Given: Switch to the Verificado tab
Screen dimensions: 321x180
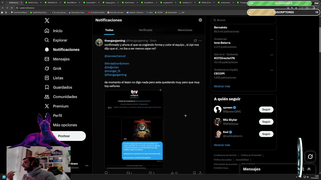Looking at the screenshot, I should click(145, 30).
